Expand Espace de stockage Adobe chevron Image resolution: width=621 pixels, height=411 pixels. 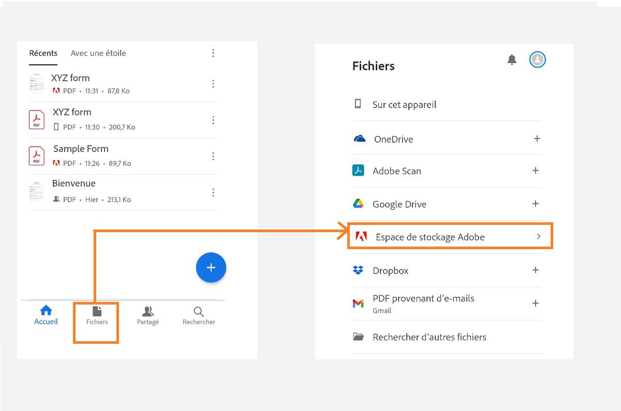pos(538,236)
